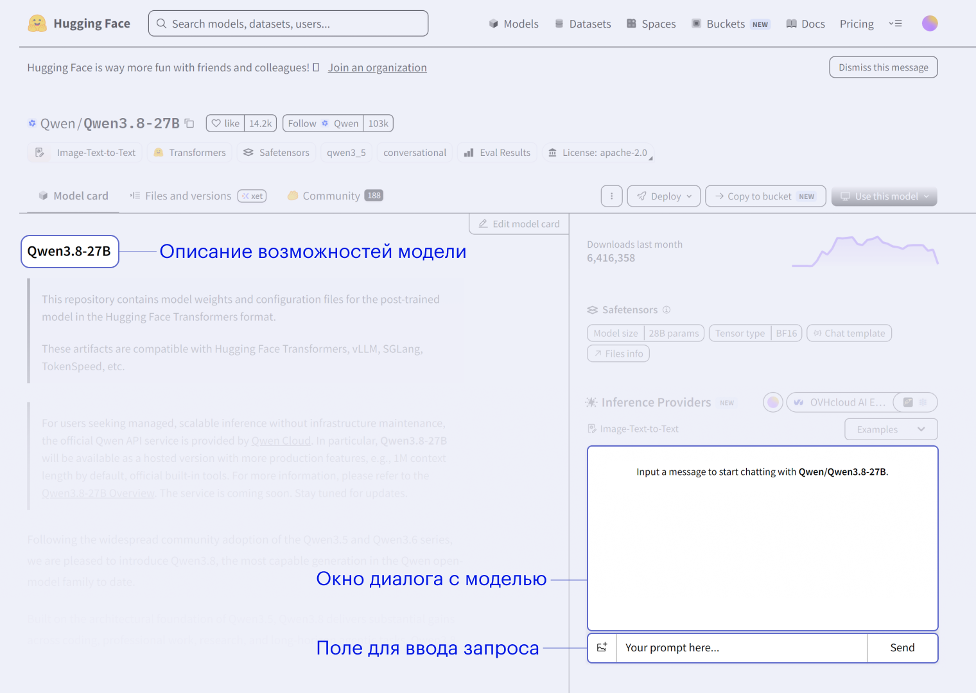Go to Models in the top navigation
This screenshot has width=976, height=693.
point(514,24)
